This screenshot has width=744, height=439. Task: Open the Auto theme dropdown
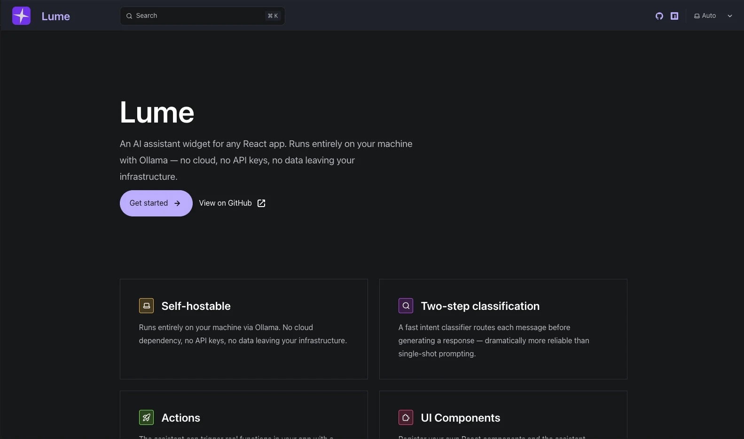tap(713, 16)
